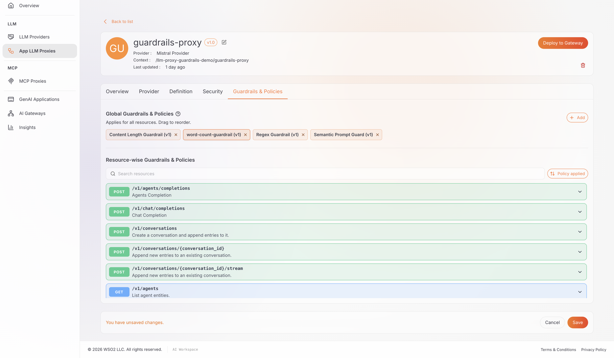614x358 pixels.
Task: Expand the POST /v1/conversations resource
Action: coord(580,232)
